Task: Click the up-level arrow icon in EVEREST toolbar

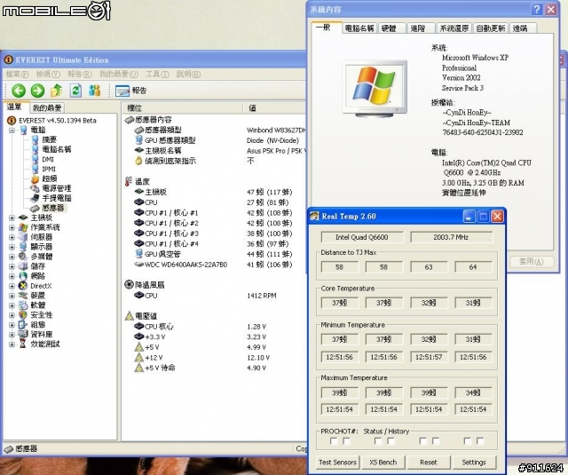Action: (x=56, y=91)
